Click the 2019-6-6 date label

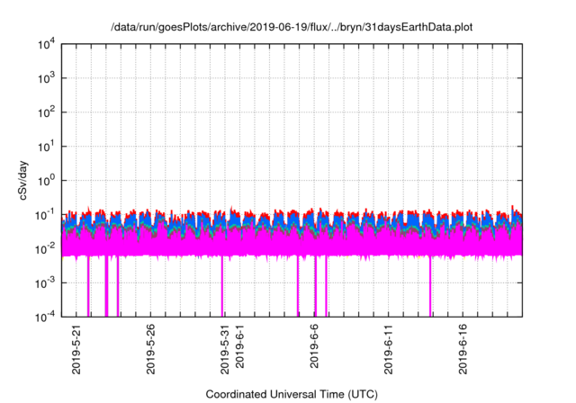click(x=314, y=346)
